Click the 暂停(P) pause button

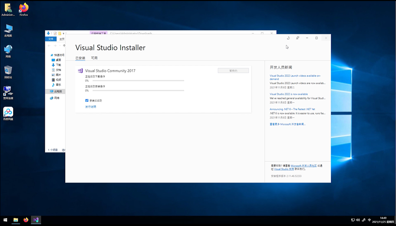tap(233, 70)
